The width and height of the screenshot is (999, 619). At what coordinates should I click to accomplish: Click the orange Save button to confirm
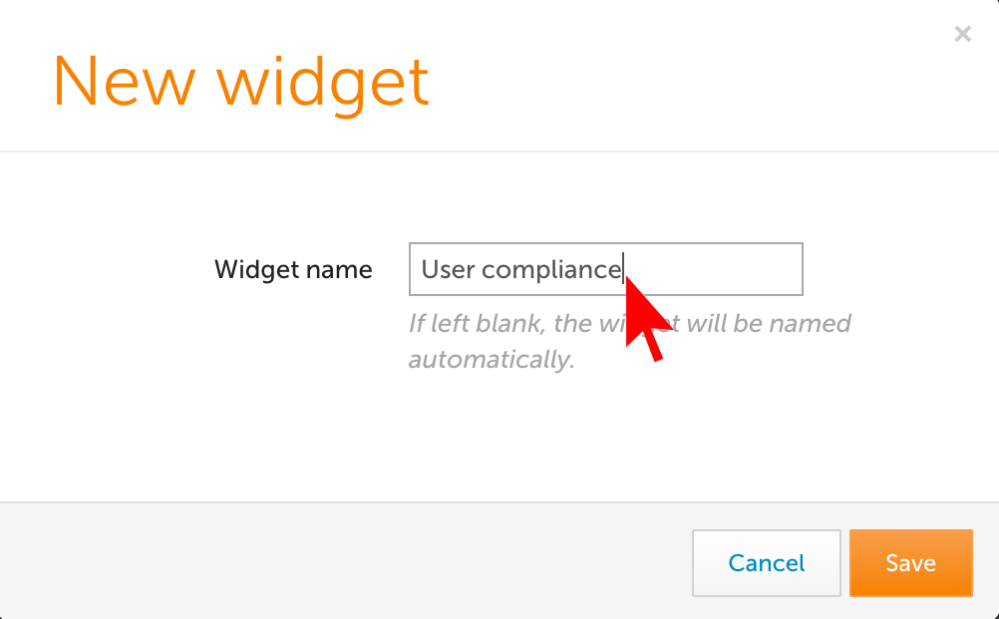point(910,563)
